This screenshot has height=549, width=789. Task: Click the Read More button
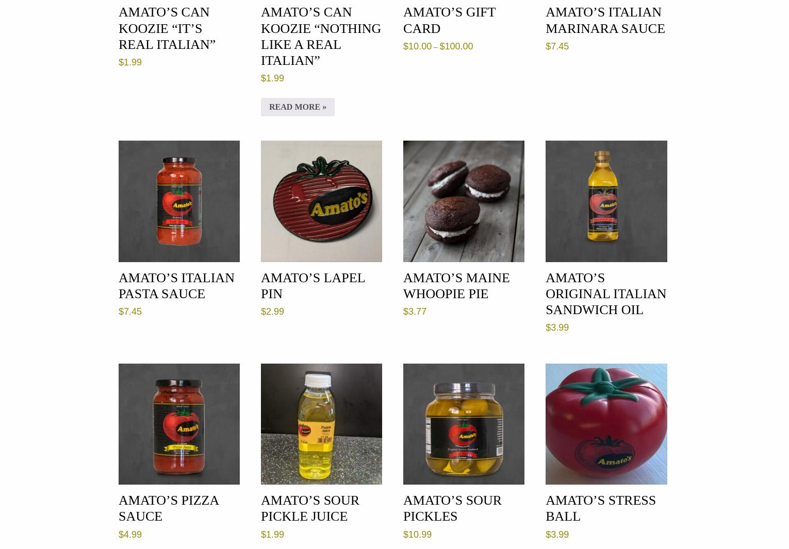(x=298, y=107)
